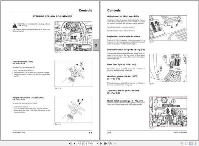
Task: Jump to the last page
Action: (x=105, y=143)
